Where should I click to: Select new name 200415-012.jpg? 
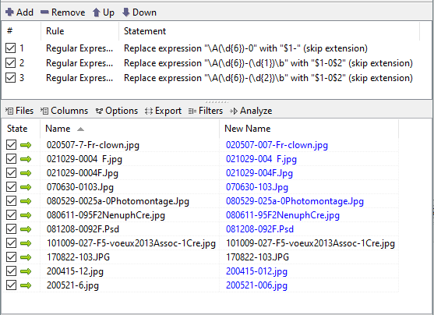pyautogui.click(x=256, y=271)
